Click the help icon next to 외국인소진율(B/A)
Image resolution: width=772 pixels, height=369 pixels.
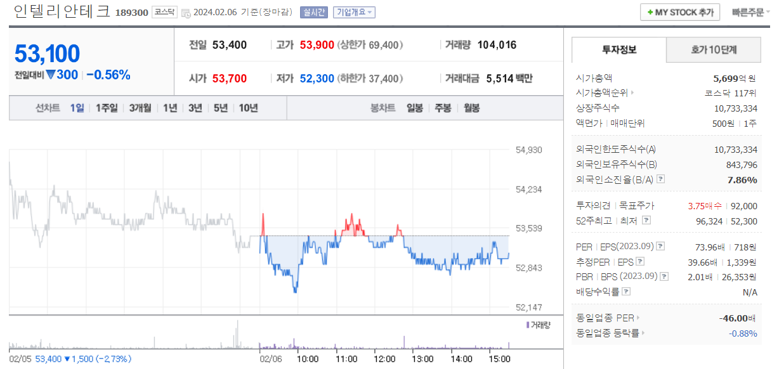point(660,179)
